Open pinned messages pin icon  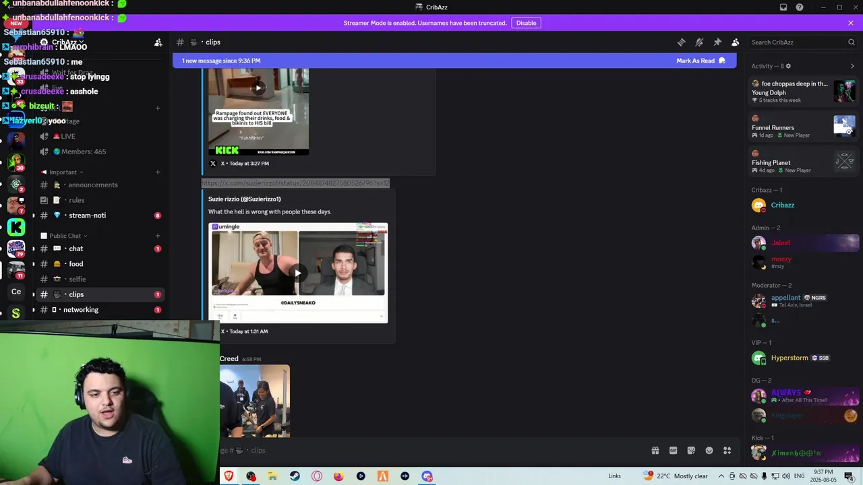click(x=717, y=42)
